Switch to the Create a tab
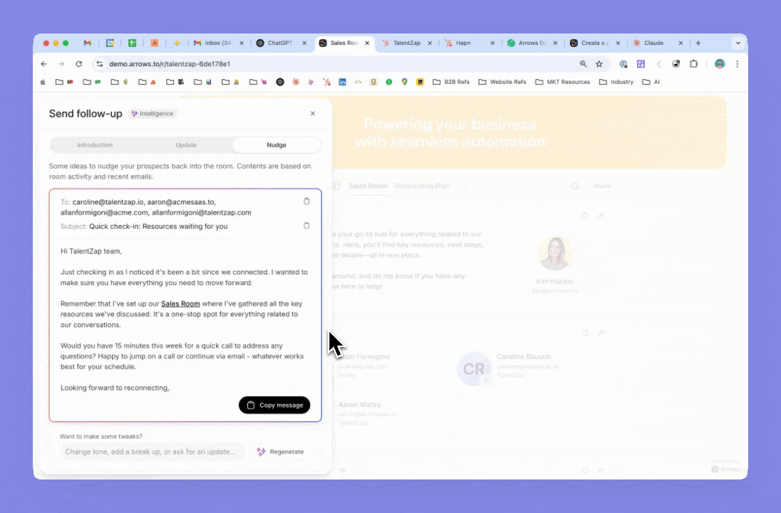Viewport: 781px width, 513px height. pyautogui.click(x=594, y=43)
